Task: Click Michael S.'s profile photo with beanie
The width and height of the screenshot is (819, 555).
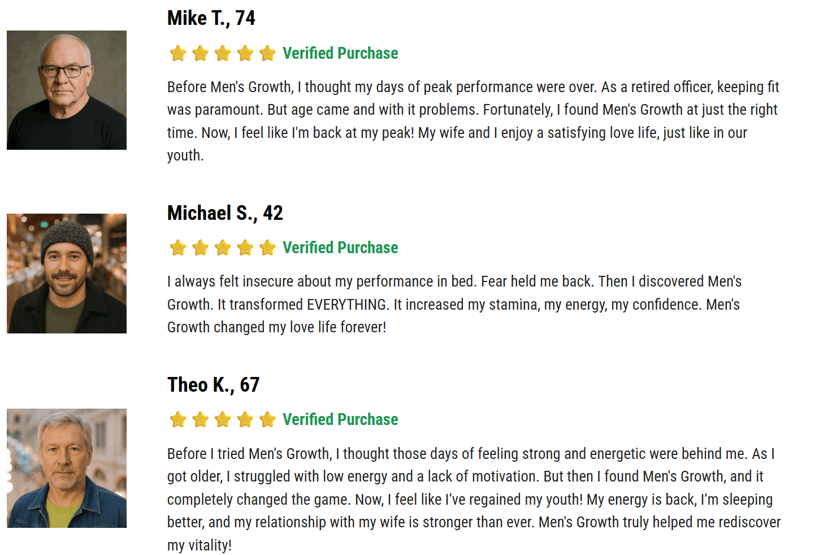Action: click(67, 274)
